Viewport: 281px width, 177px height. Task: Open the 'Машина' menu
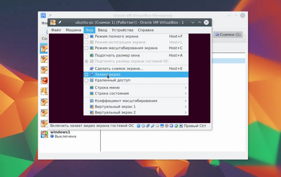pyautogui.click(x=73, y=30)
